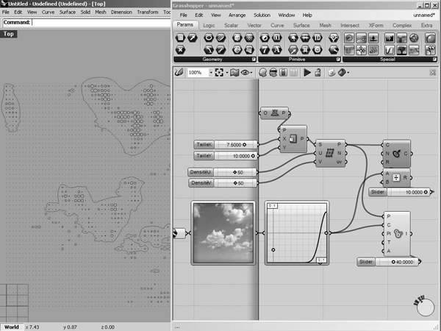The width and height of the screenshot is (441, 331).
Task: Open dropdown arrow beside Zoom Extents icon
Action: pyautogui.click(x=227, y=73)
